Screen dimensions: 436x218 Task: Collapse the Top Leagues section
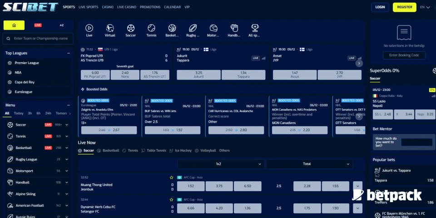(x=69, y=53)
